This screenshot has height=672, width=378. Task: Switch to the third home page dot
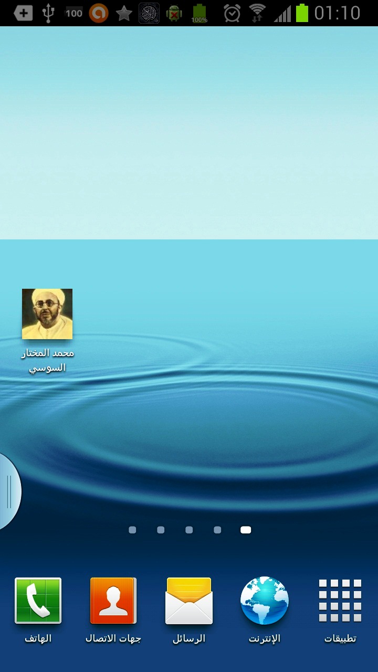click(189, 530)
